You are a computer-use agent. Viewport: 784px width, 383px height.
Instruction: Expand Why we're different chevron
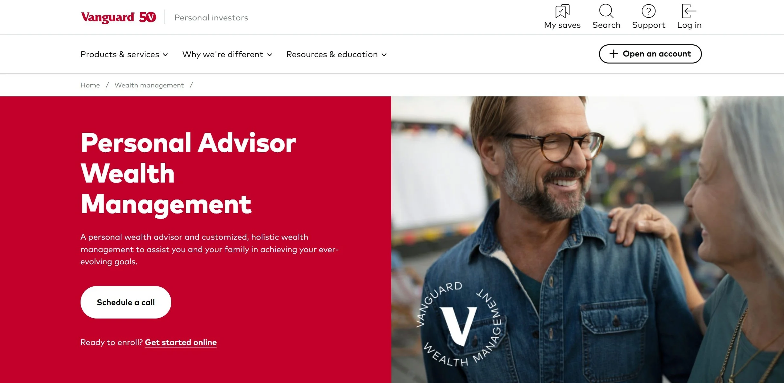pyautogui.click(x=269, y=55)
